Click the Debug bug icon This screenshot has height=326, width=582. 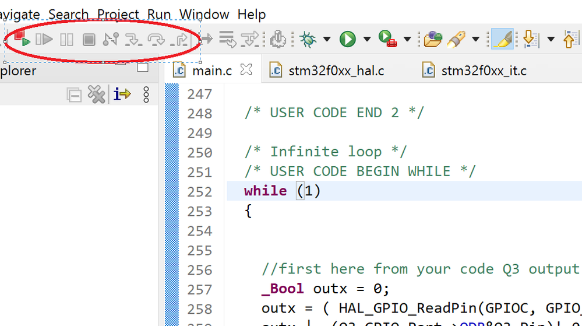(x=308, y=39)
